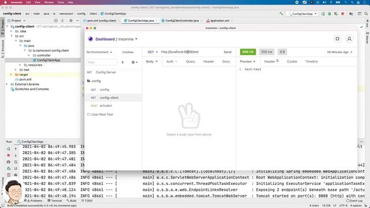
Task: Click the Send button
Action: [227, 52]
